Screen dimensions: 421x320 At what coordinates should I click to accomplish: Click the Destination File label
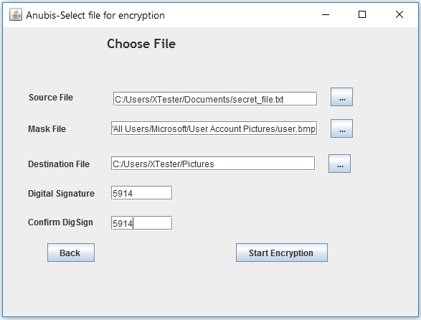click(x=59, y=164)
